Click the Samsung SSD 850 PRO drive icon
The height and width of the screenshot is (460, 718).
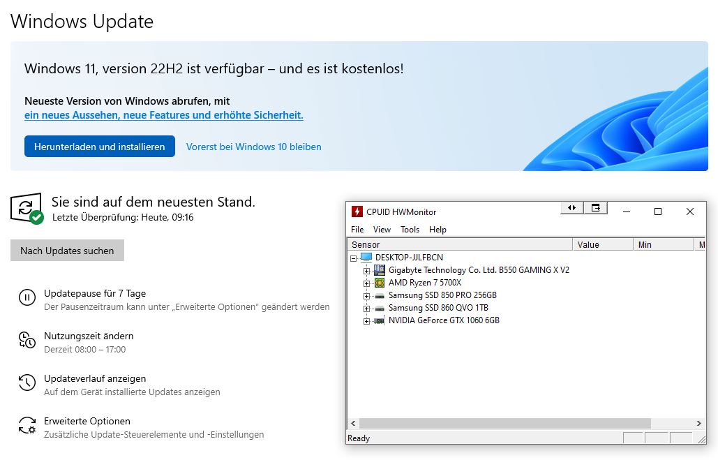pos(380,295)
